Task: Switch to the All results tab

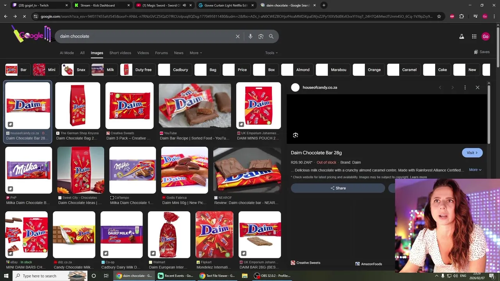Action: click(x=82, y=53)
